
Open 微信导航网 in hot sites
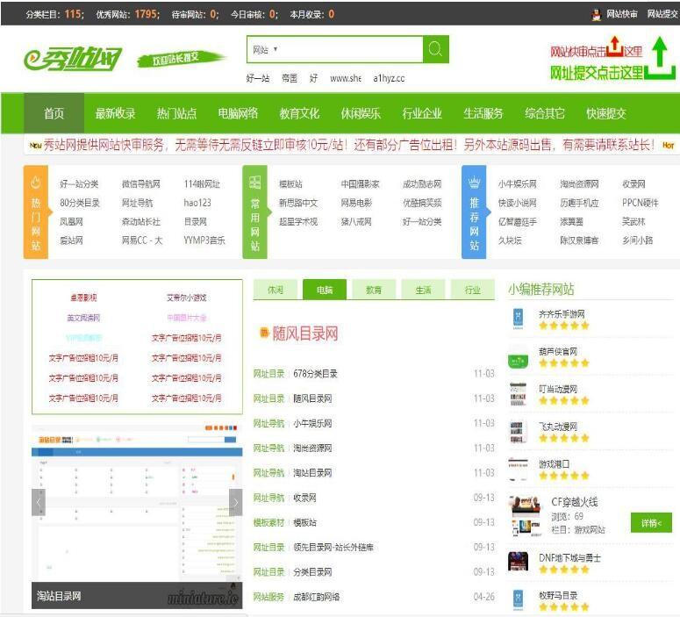(141, 184)
